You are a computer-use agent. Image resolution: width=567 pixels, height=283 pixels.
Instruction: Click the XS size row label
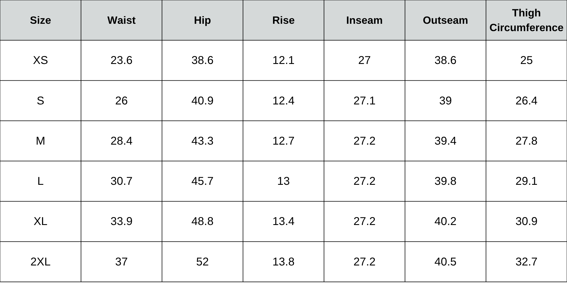click(41, 60)
